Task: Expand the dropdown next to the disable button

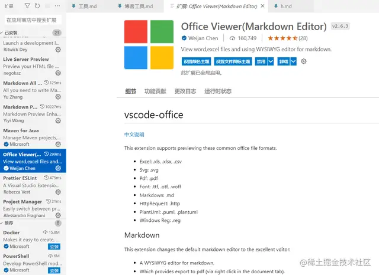Action: click(271, 61)
